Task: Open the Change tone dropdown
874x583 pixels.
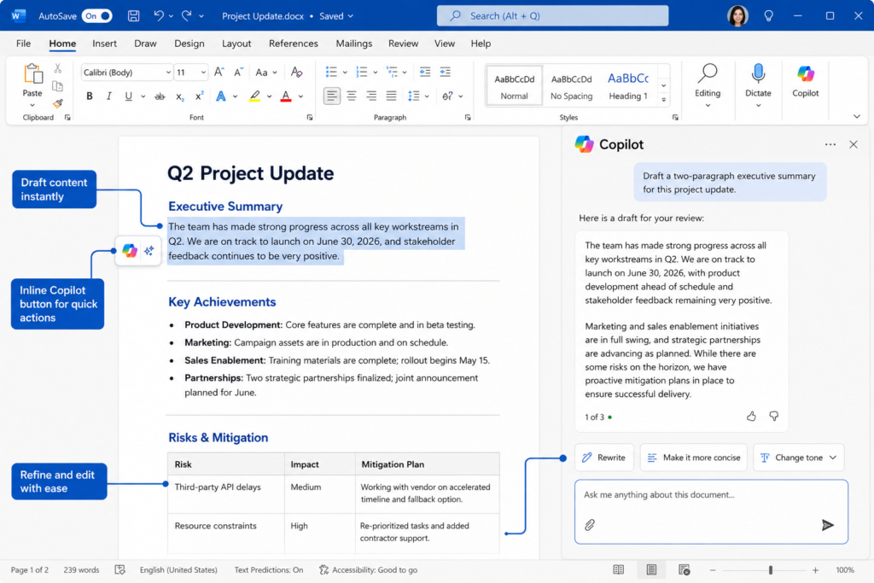Action: coord(799,458)
